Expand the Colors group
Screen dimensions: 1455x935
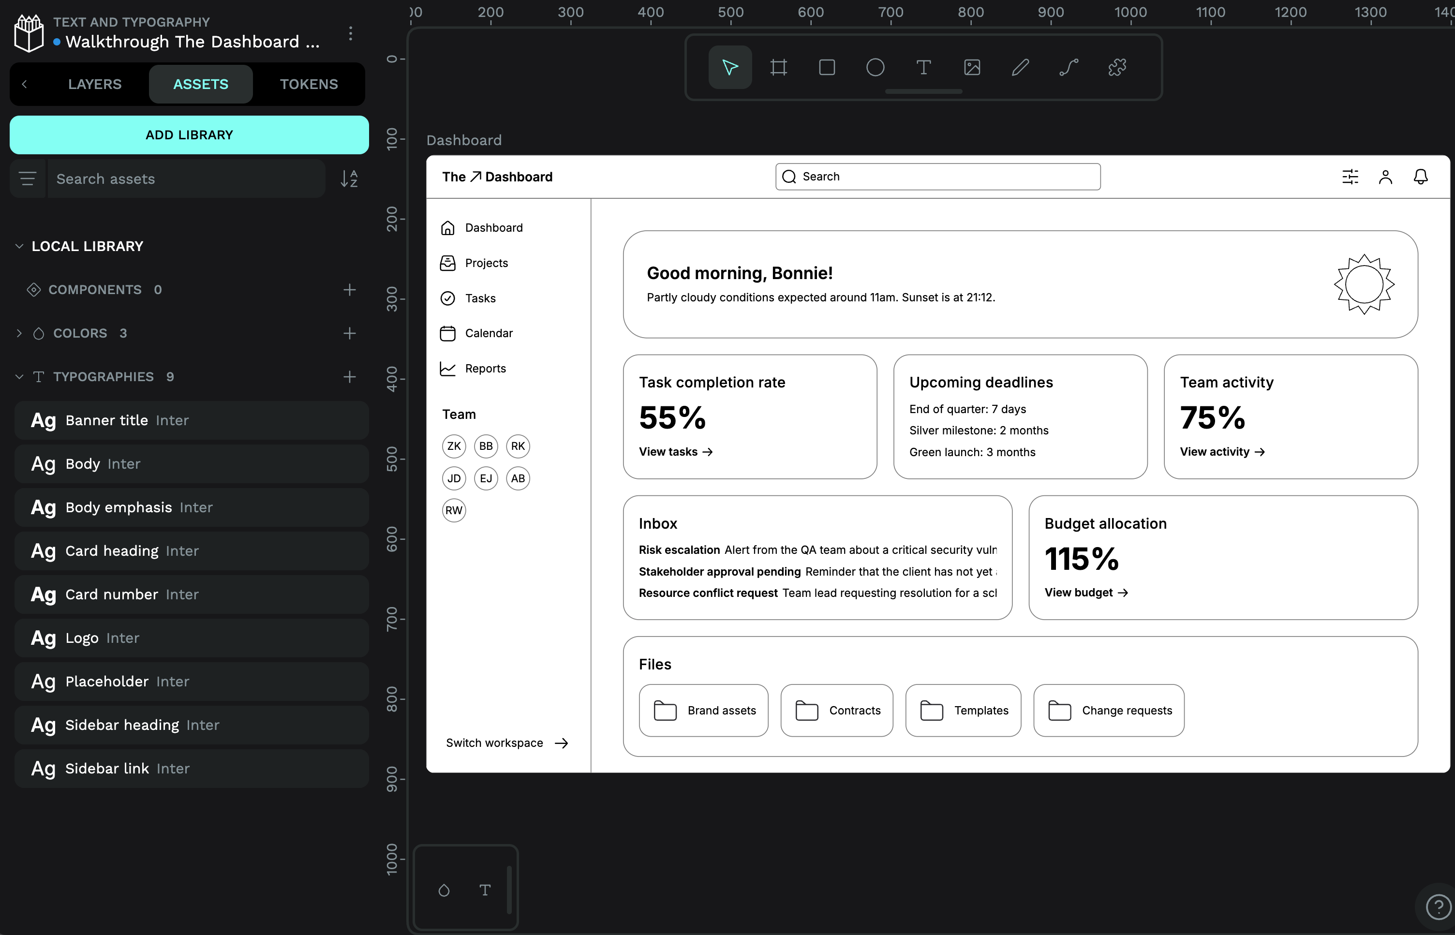point(19,333)
